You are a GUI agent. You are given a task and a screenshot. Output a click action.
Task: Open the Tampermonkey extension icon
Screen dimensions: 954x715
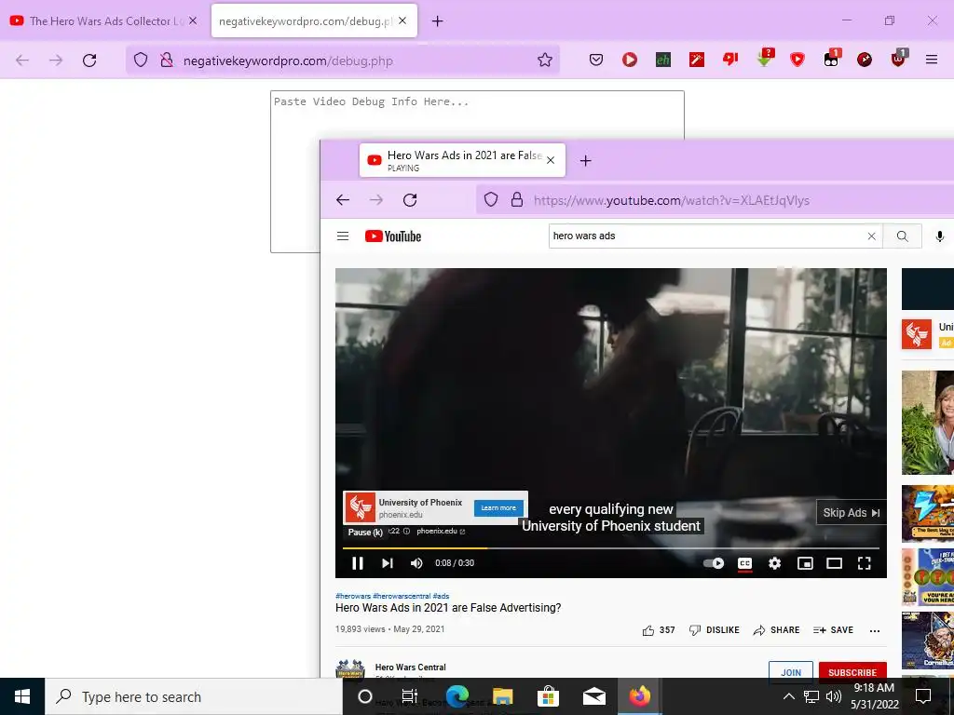pos(831,58)
